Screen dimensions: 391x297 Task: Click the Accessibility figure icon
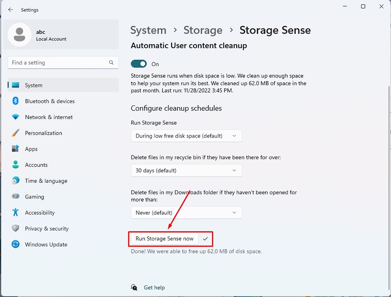tap(15, 213)
